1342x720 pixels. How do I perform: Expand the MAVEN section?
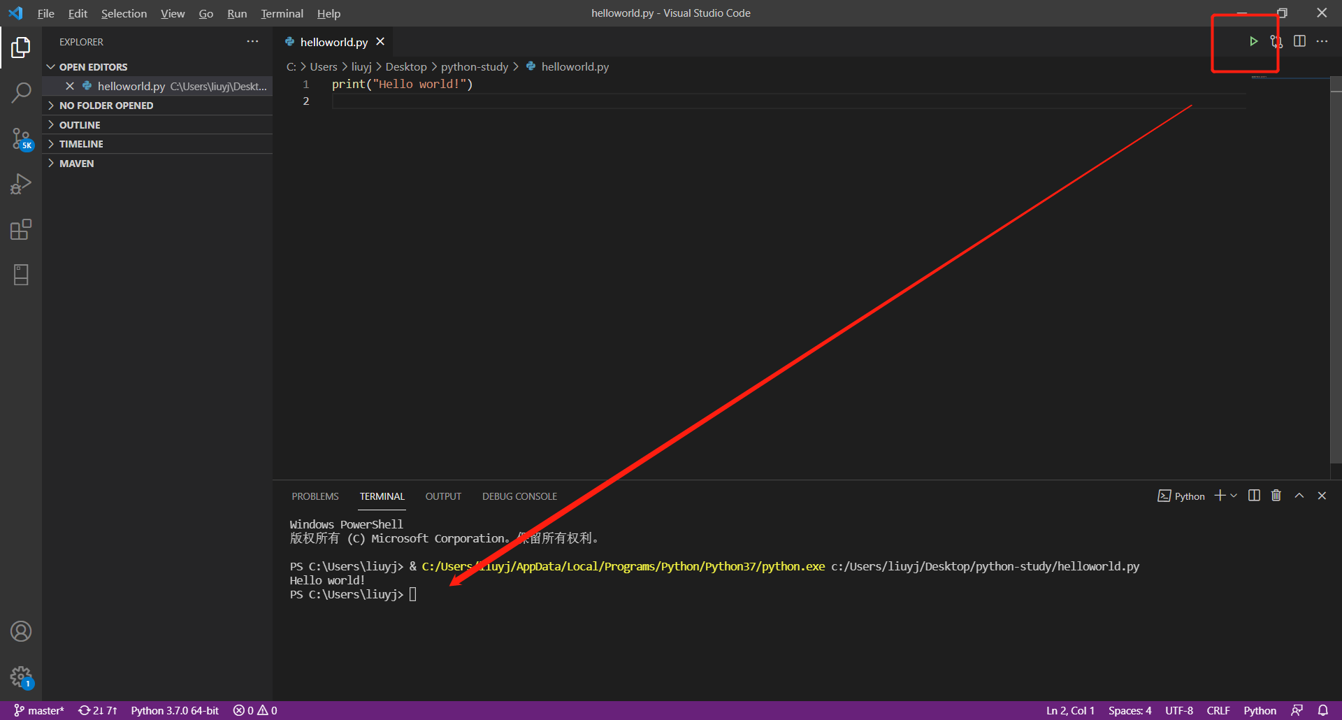pyautogui.click(x=158, y=164)
